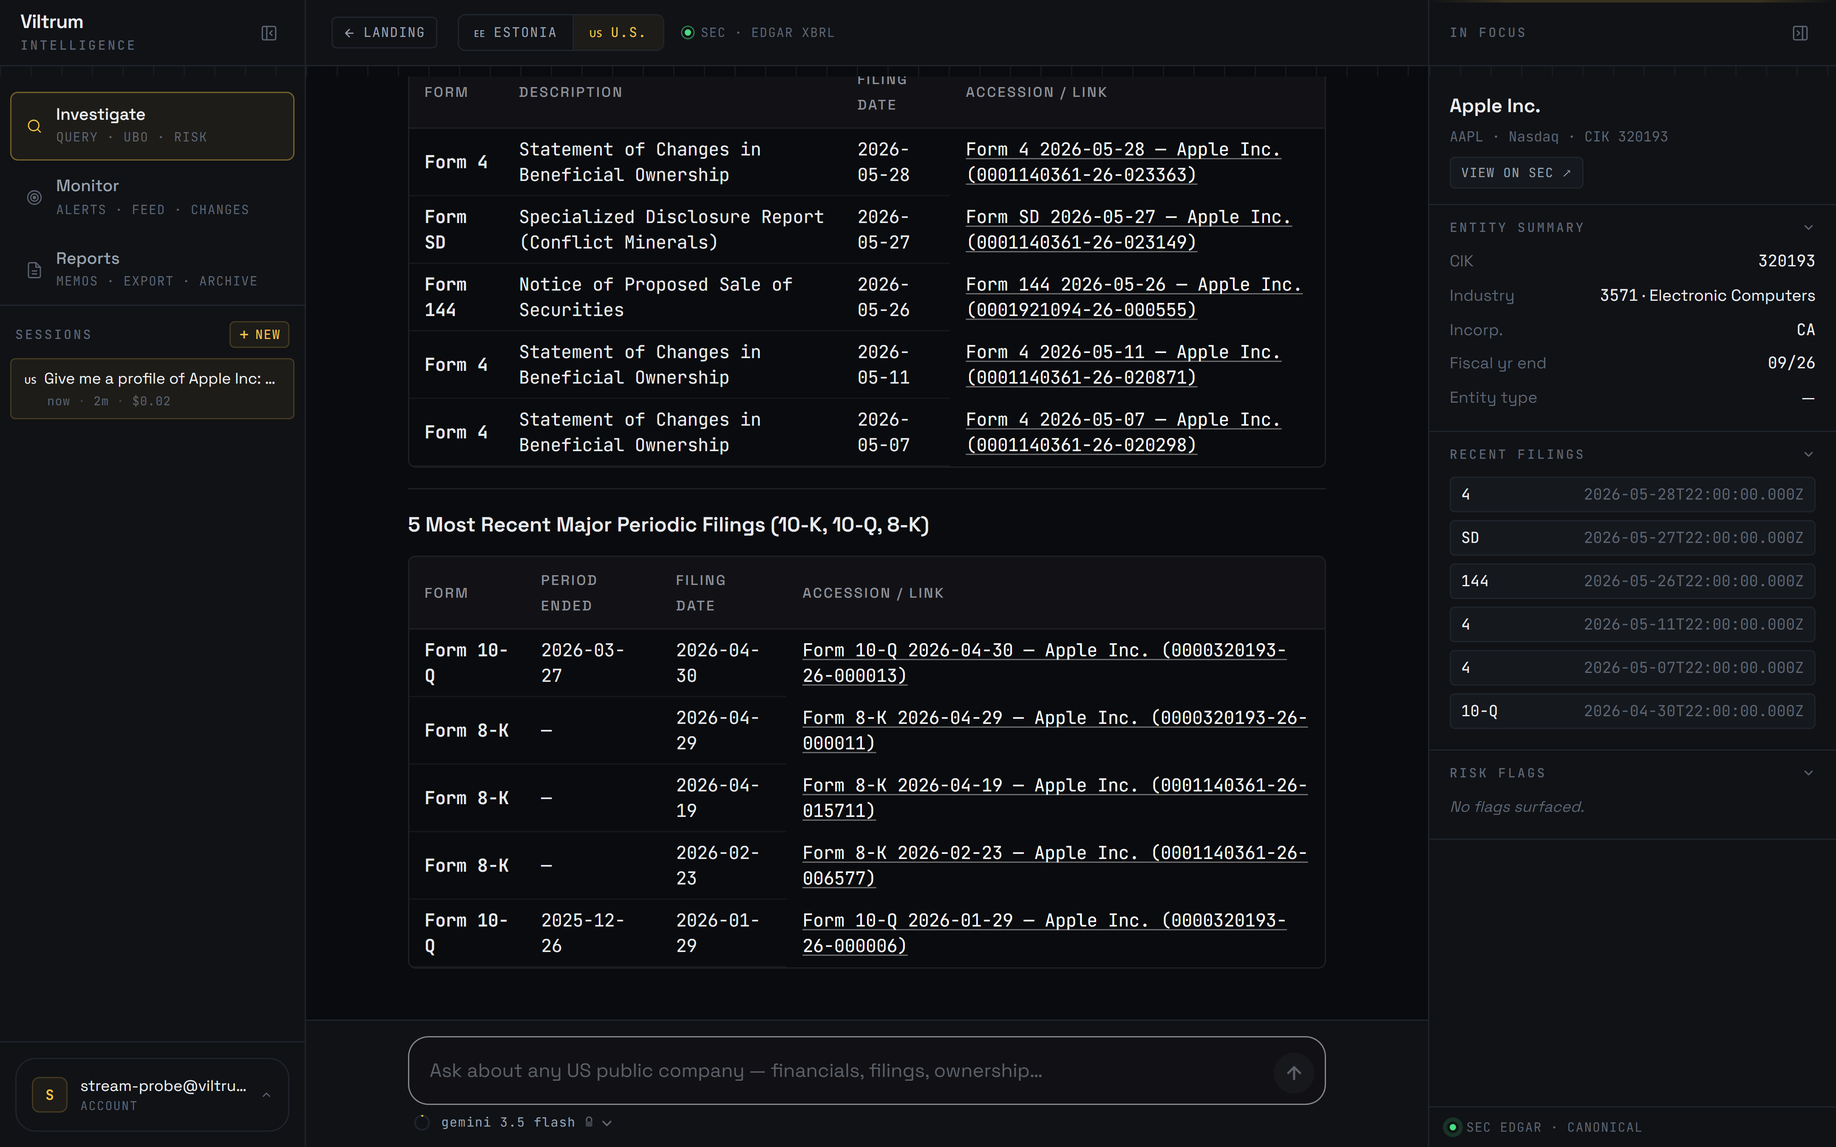
Task: Open Form 8-K 2026-02-23 filing link
Action: tap(1055, 866)
